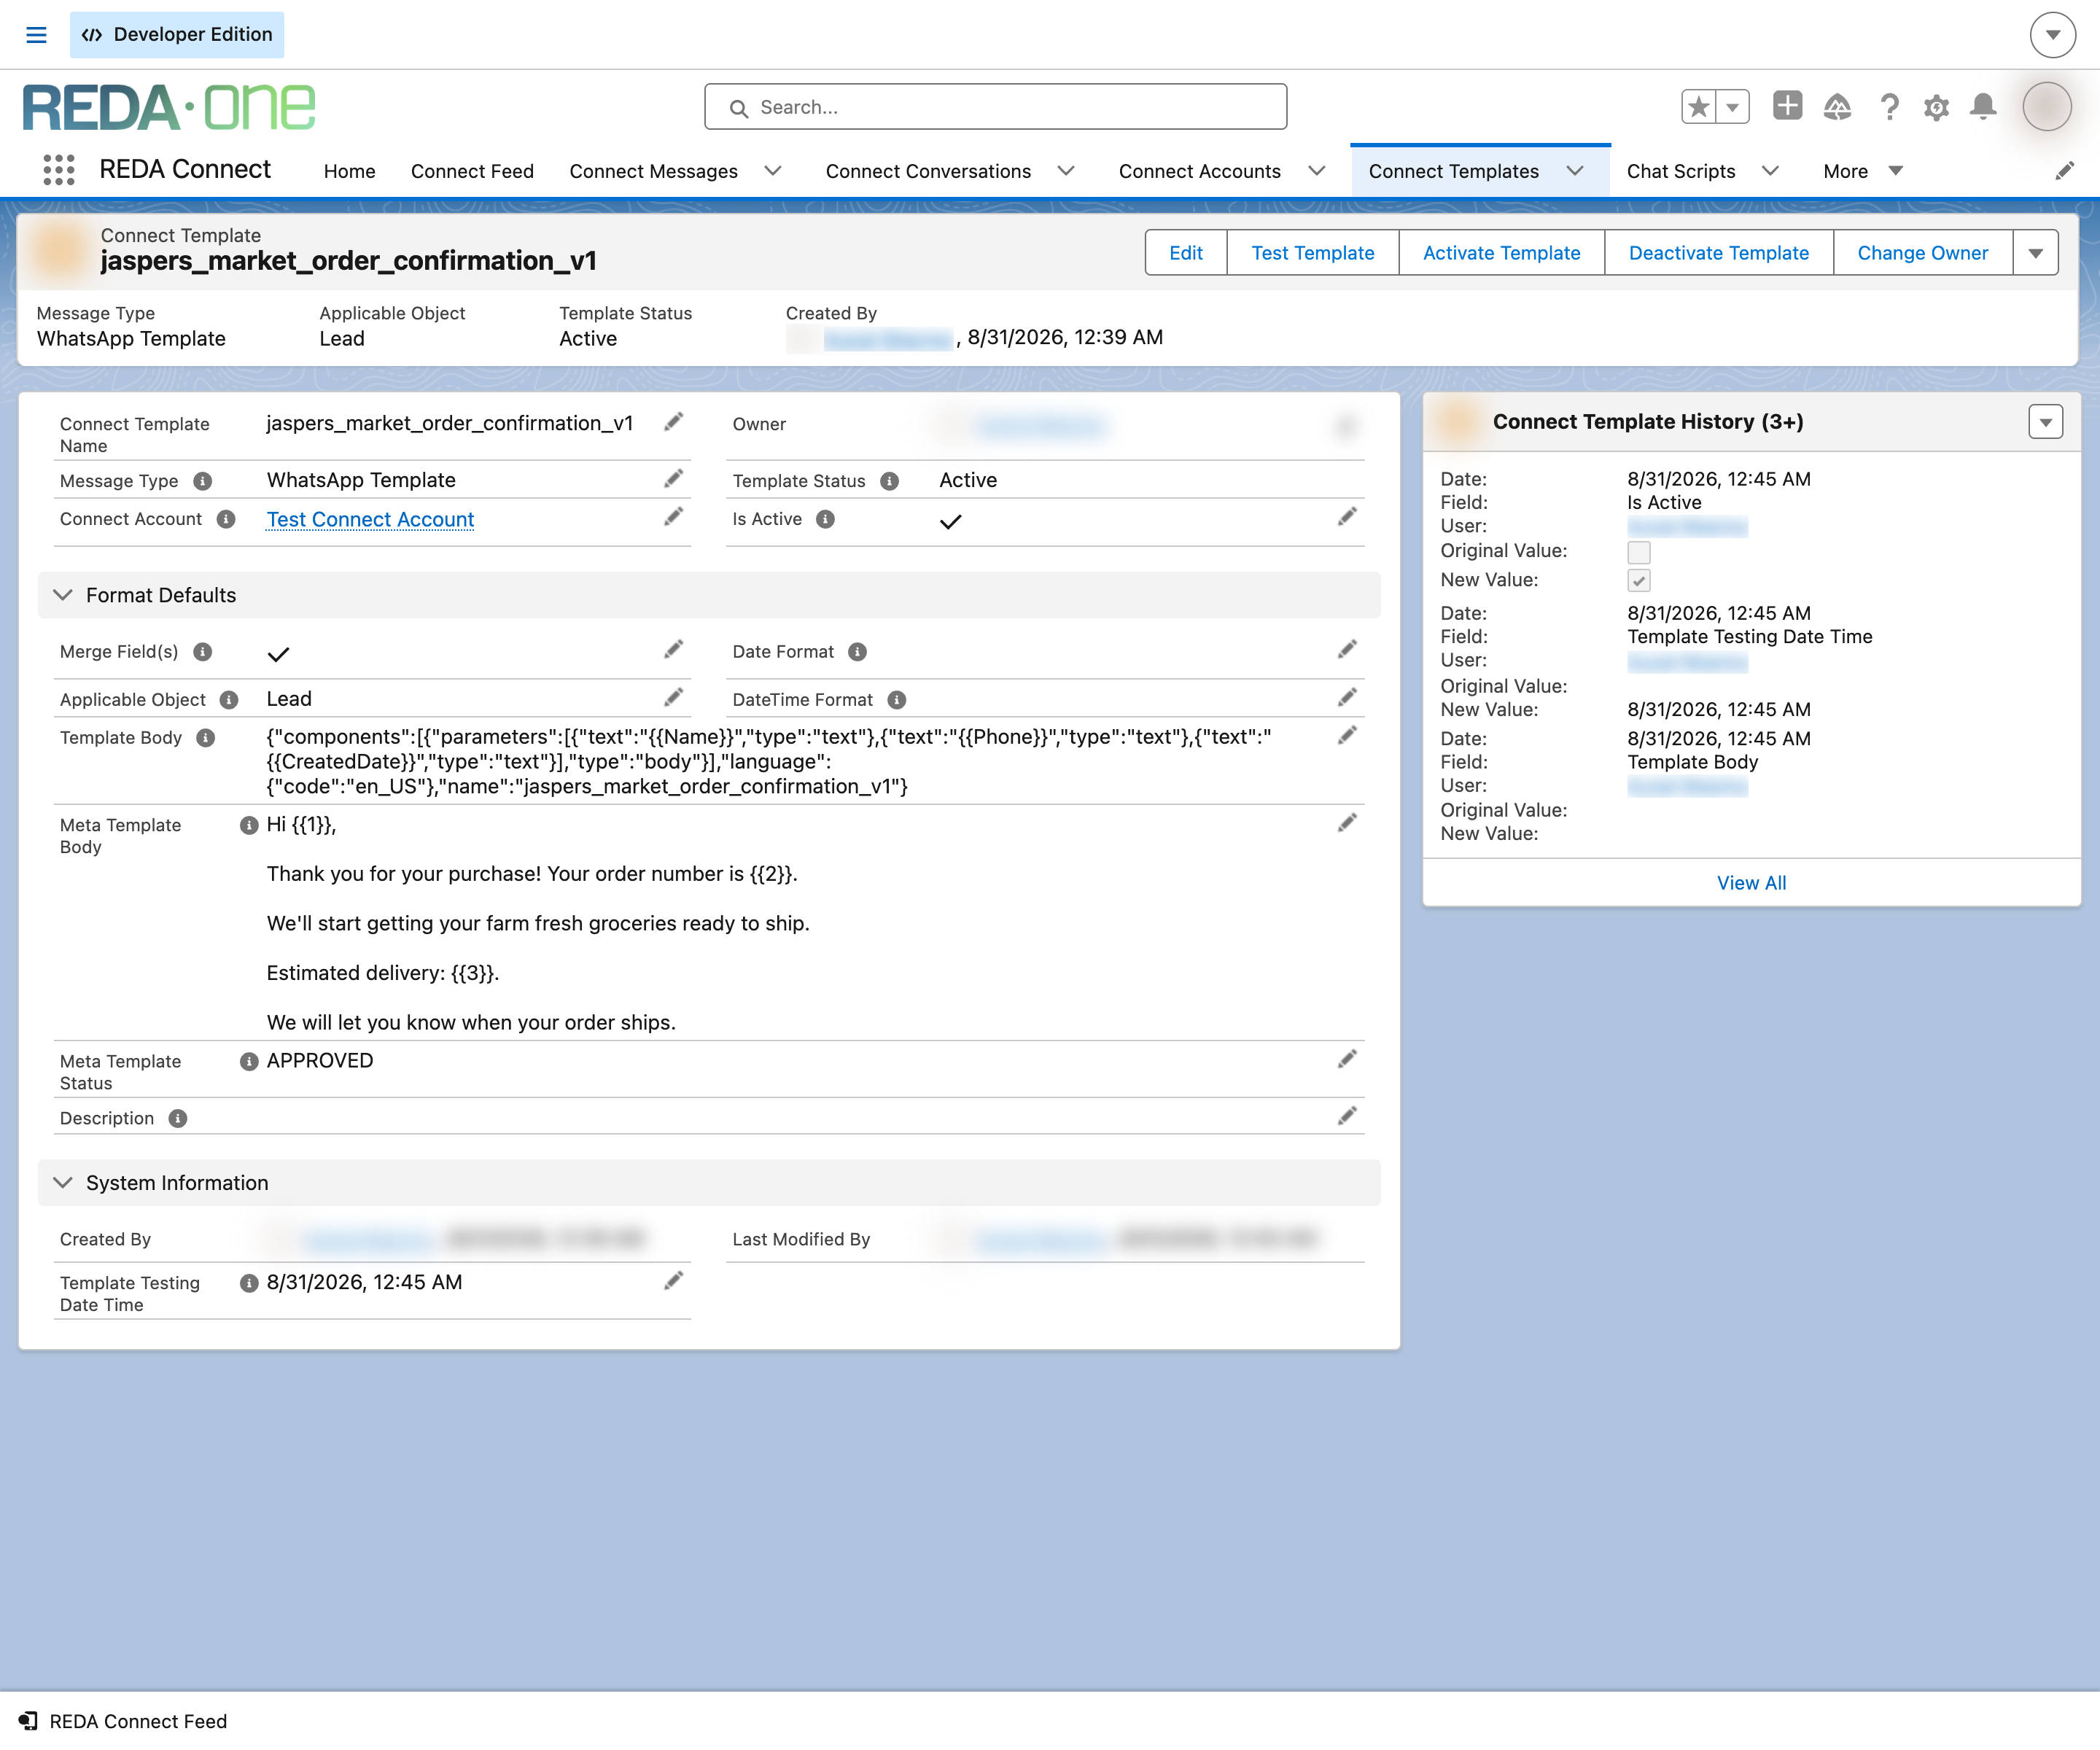The image size is (2100, 1750).
Task: Edit Template Body pencil icon
Action: point(1347,735)
